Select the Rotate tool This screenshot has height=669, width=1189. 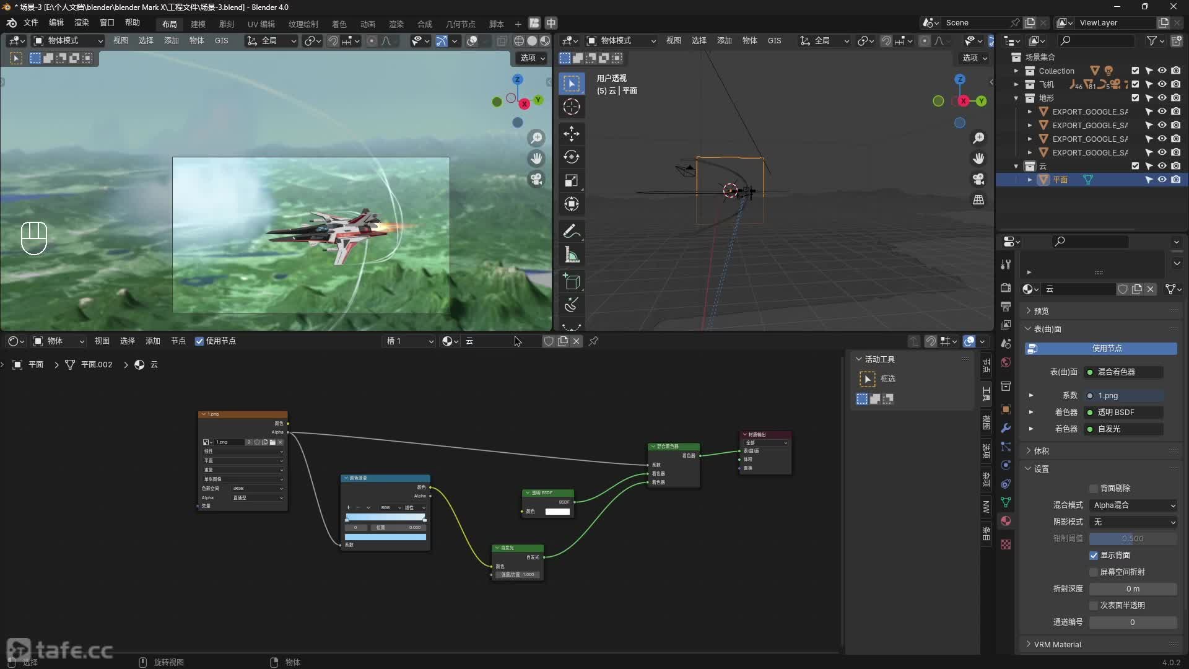tap(572, 157)
